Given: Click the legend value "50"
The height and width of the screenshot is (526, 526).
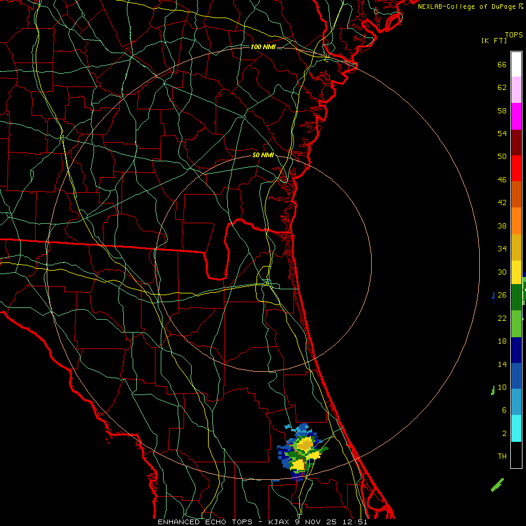Looking at the screenshot, I should pos(502,157).
